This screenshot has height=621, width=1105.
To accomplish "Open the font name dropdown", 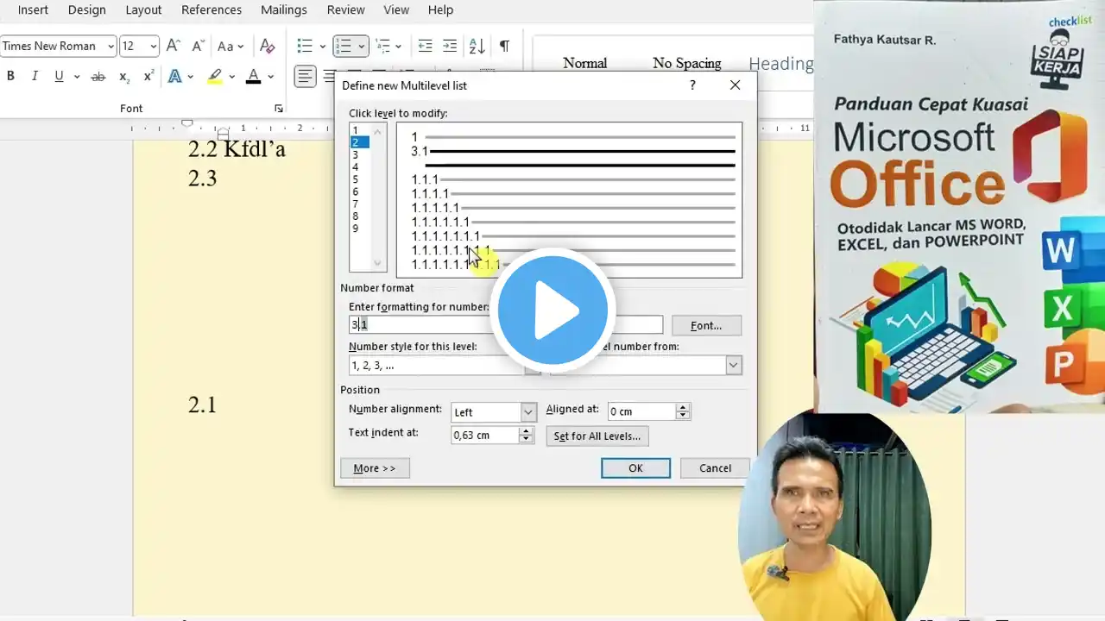I will point(111,46).
